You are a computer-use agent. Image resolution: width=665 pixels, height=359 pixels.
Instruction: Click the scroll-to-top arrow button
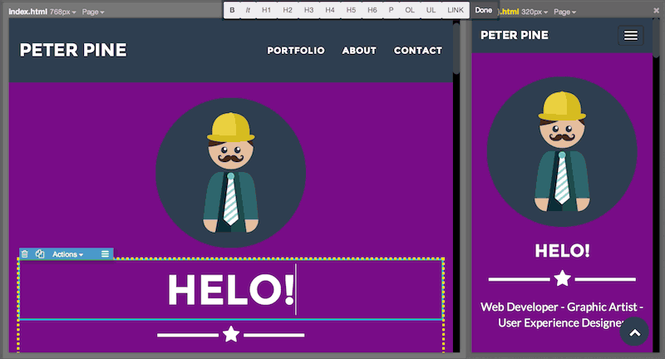(x=634, y=332)
